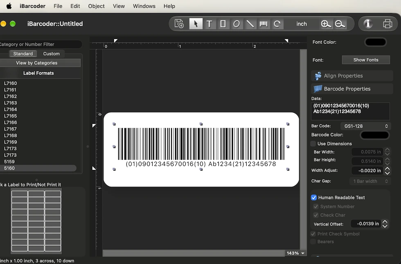The height and width of the screenshot is (264, 401).
Task: Open the Barcode Color swatch
Action: [x=375, y=135]
